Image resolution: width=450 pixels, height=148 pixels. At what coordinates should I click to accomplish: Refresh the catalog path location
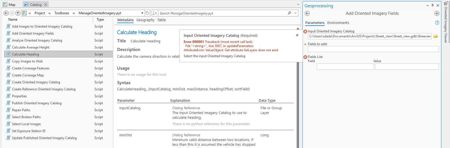coord(147,13)
